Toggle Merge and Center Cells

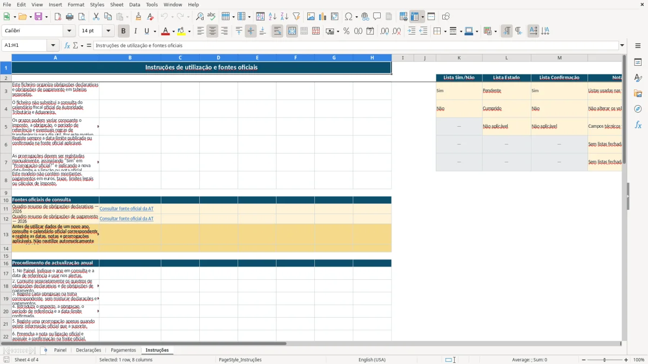(x=292, y=31)
